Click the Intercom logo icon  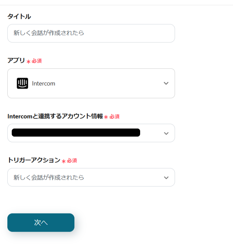(x=22, y=84)
